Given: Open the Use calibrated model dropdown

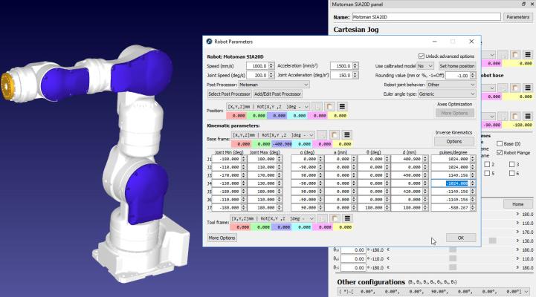Looking at the screenshot, I should click(x=425, y=66).
